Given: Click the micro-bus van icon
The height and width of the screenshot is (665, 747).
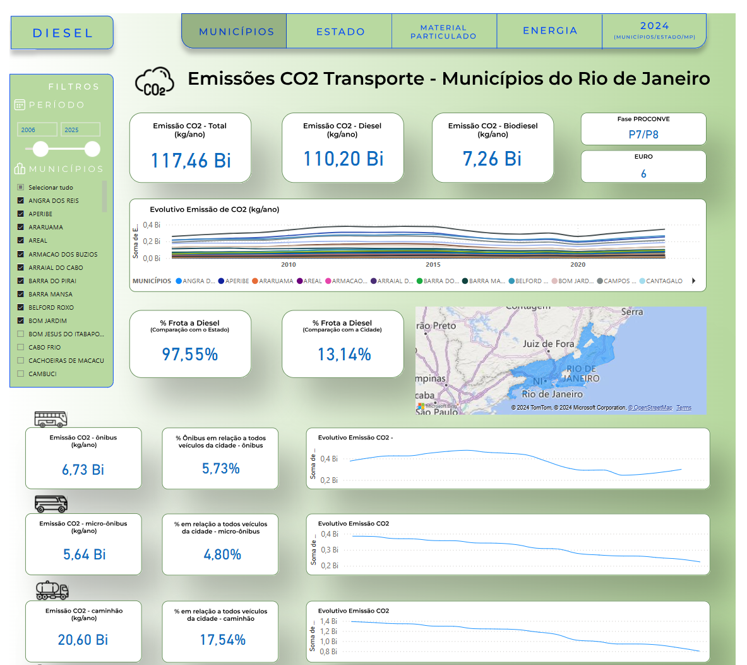Looking at the screenshot, I should (51, 504).
